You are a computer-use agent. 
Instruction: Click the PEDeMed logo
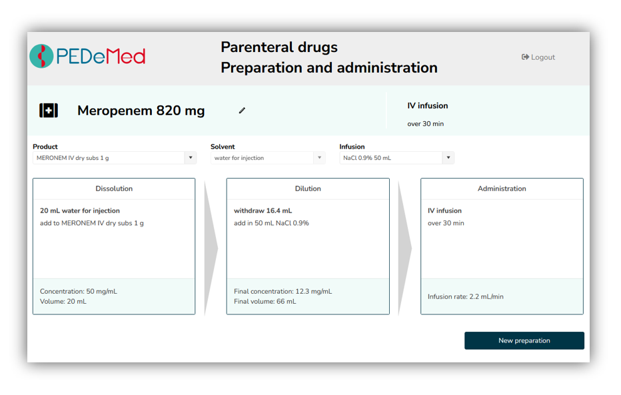87,56
